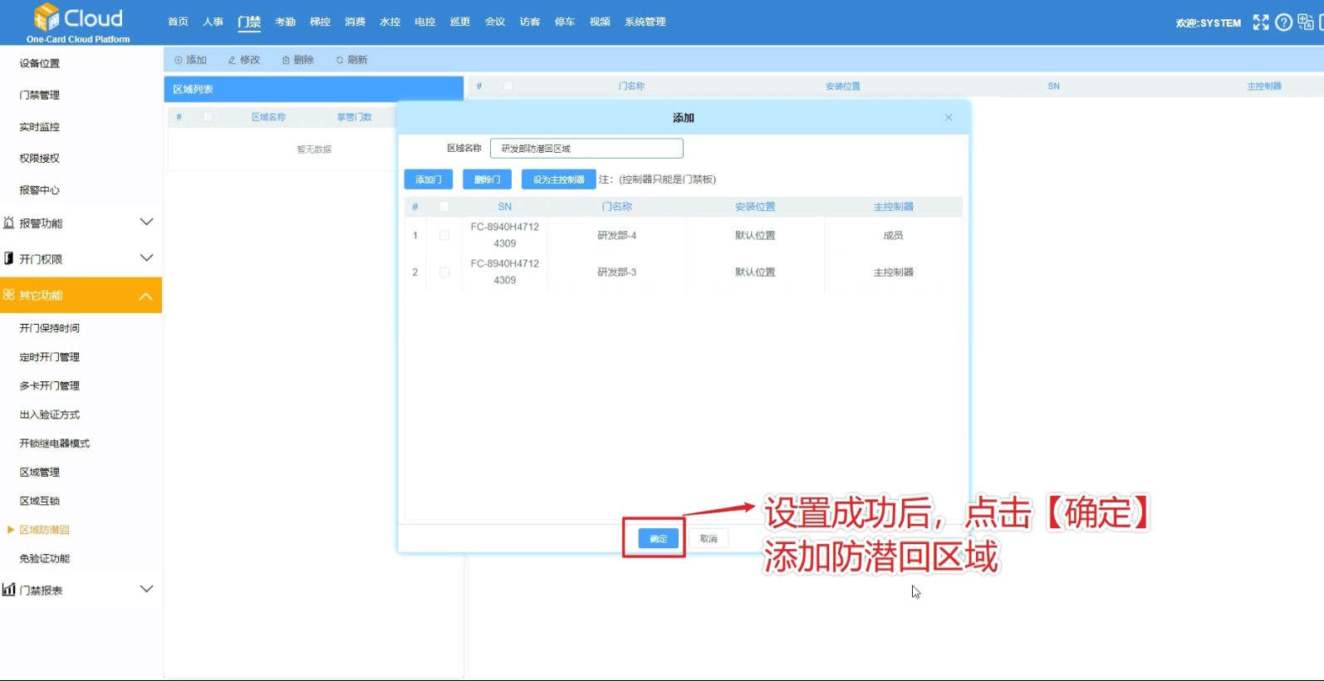1324x681 pixels.
Task: Click the 修改 edit pencil icon in the toolbar
Action: [232, 60]
